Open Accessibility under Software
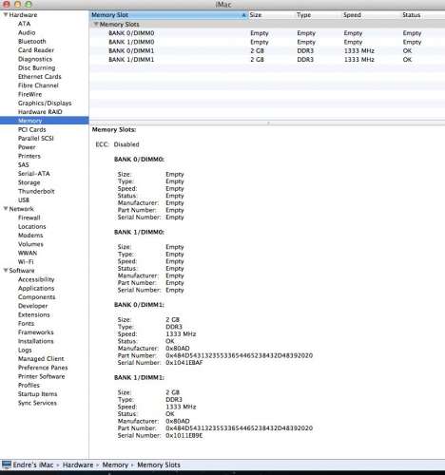The width and height of the screenshot is (445, 475). 36,279
